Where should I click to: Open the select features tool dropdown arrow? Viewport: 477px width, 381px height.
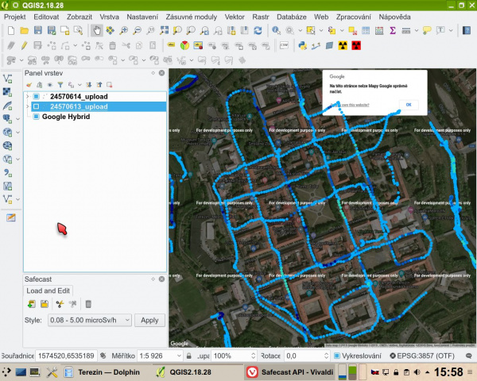pos(321,30)
